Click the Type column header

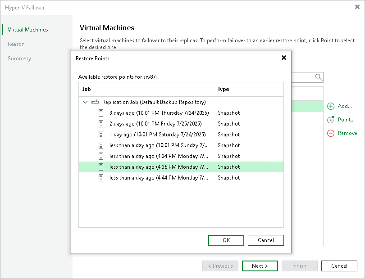pos(223,89)
